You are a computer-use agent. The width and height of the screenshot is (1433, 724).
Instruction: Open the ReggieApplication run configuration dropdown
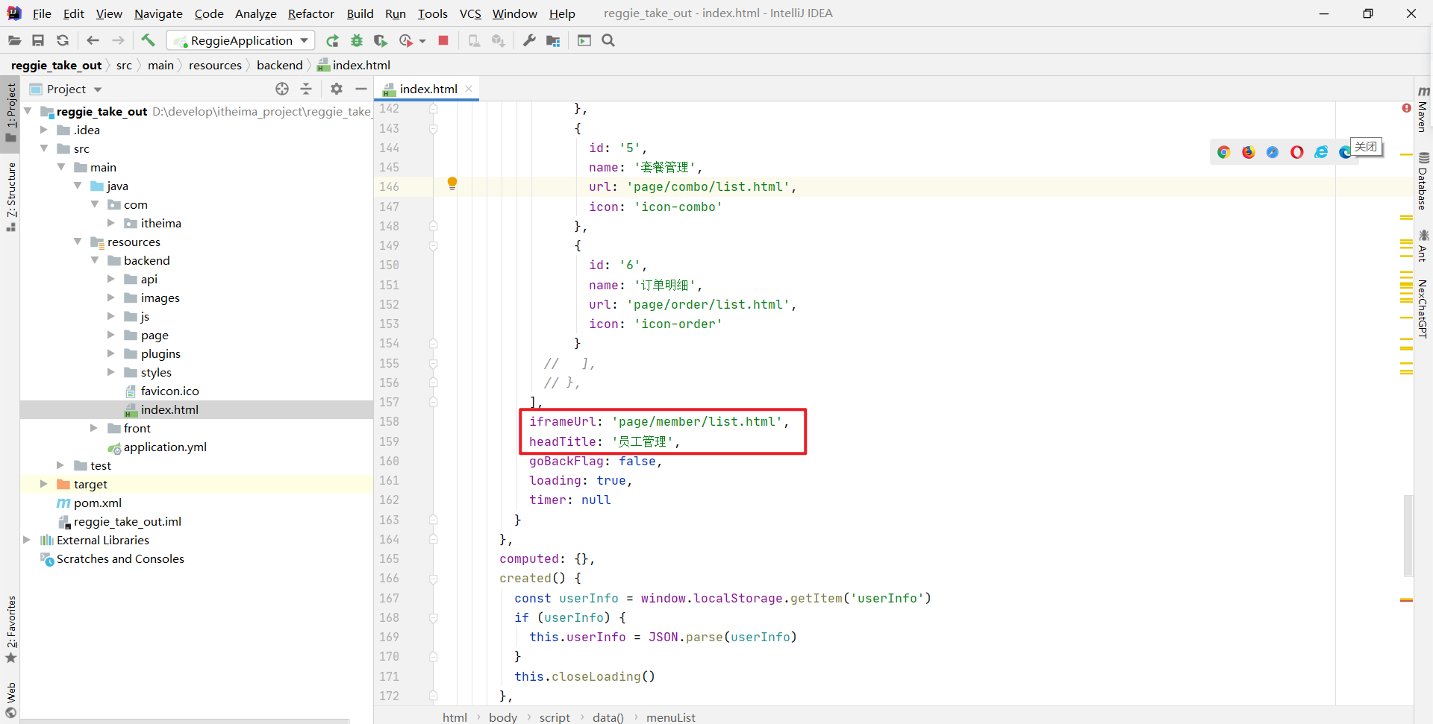[240, 40]
